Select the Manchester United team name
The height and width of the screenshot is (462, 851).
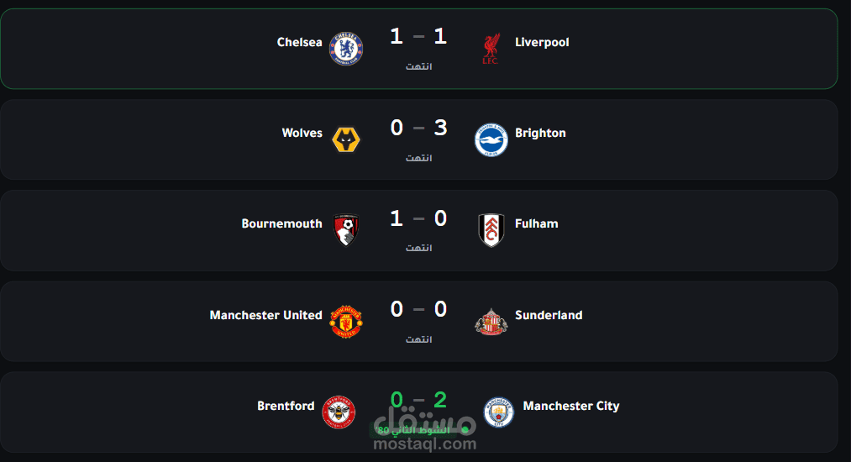coord(266,315)
